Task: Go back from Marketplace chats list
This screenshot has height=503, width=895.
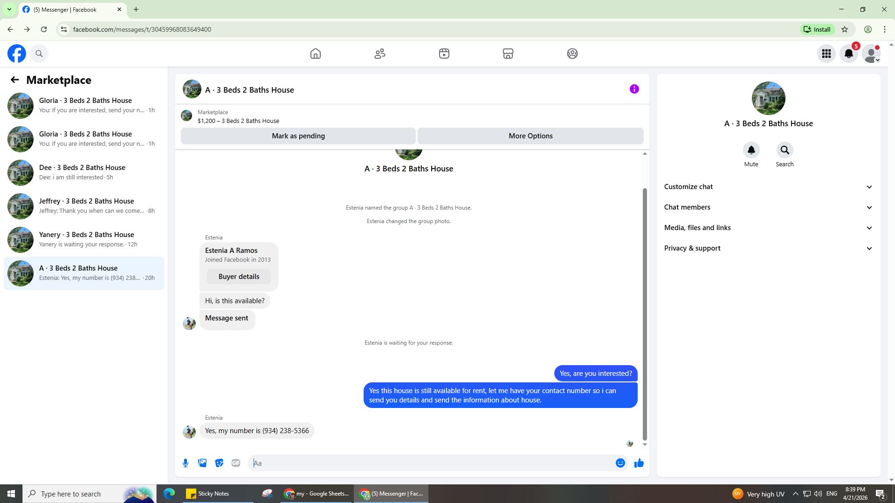Action: (x=15, y=80)
